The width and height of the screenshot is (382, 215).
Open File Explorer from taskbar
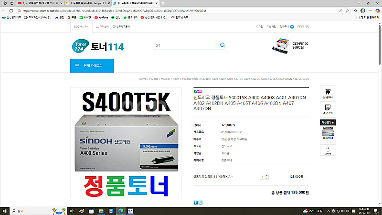pyautogui.click(x=101, y=211)
